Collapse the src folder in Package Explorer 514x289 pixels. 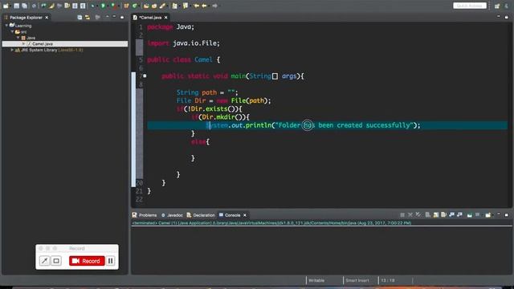click(12, 31)
